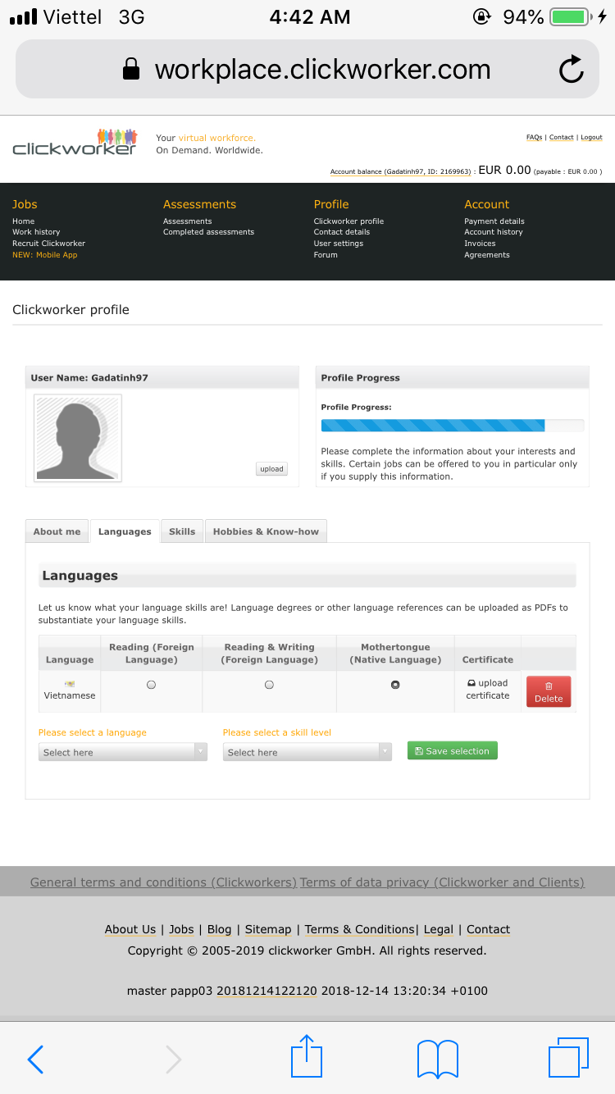This screenshot has height=1094, width=615.
Task: Open the 'Please select a skill level' dropdown
Action: click(307, 752)
